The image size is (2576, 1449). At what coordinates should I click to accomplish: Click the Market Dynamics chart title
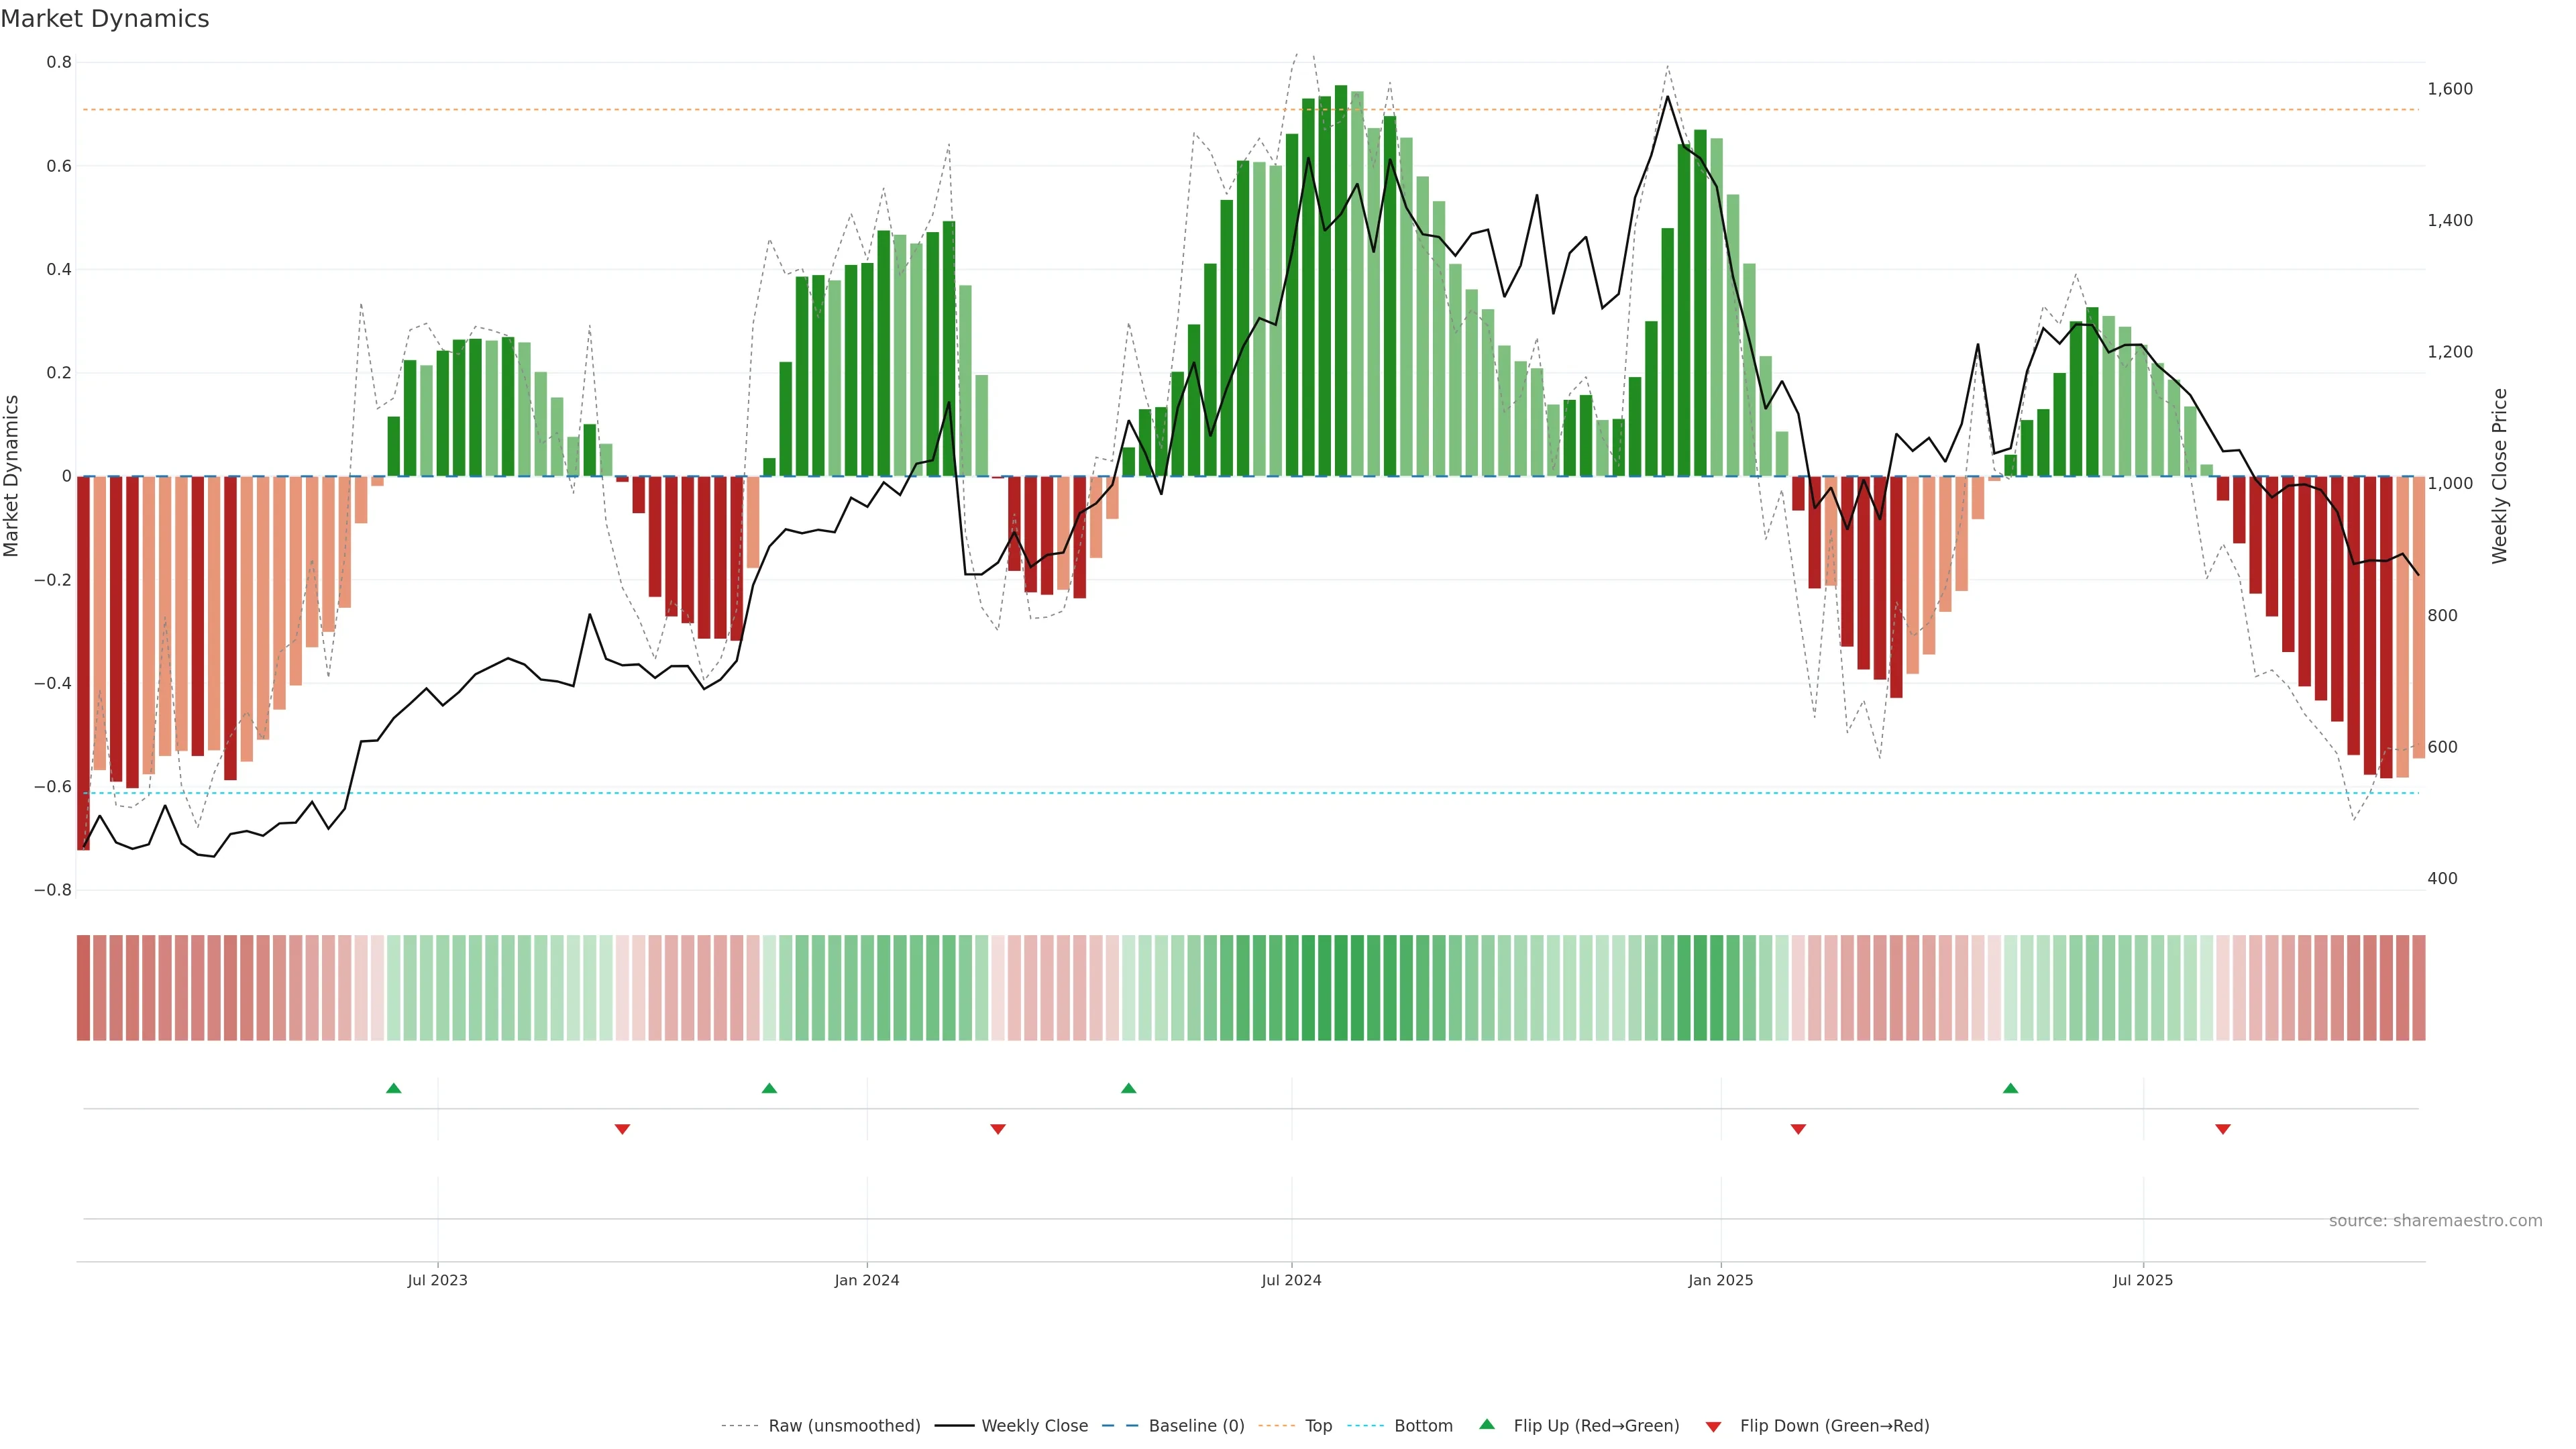[105, 19]
